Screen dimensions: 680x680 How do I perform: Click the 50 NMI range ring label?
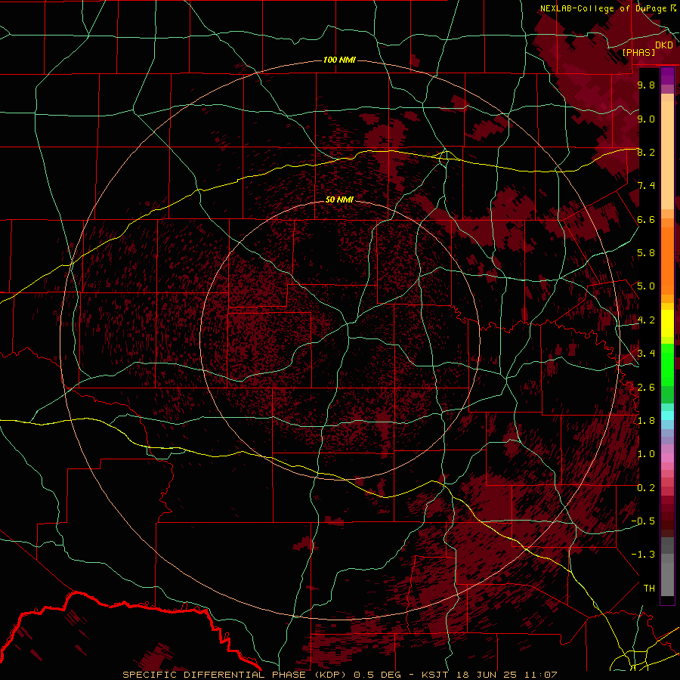339,199
